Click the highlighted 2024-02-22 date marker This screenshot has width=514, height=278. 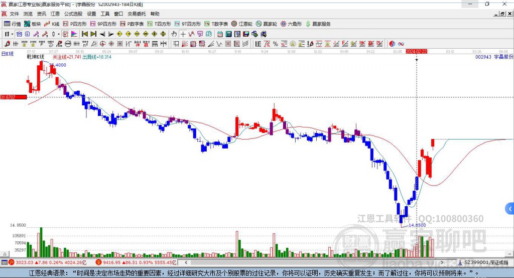(x=416, y=52)
